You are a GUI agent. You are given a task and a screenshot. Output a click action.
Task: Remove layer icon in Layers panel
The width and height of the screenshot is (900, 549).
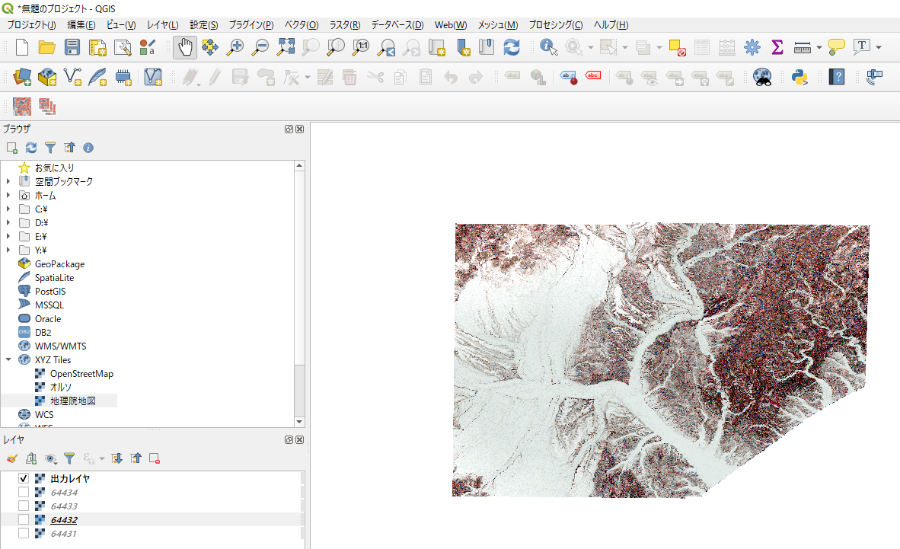point(154,458)
